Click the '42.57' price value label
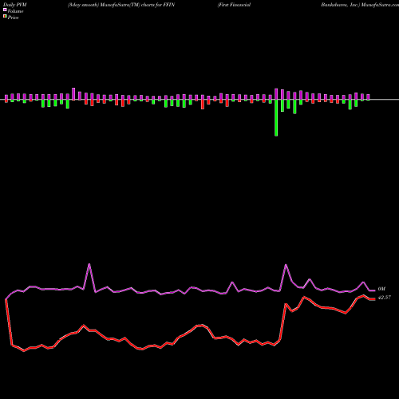 point(385,298)
